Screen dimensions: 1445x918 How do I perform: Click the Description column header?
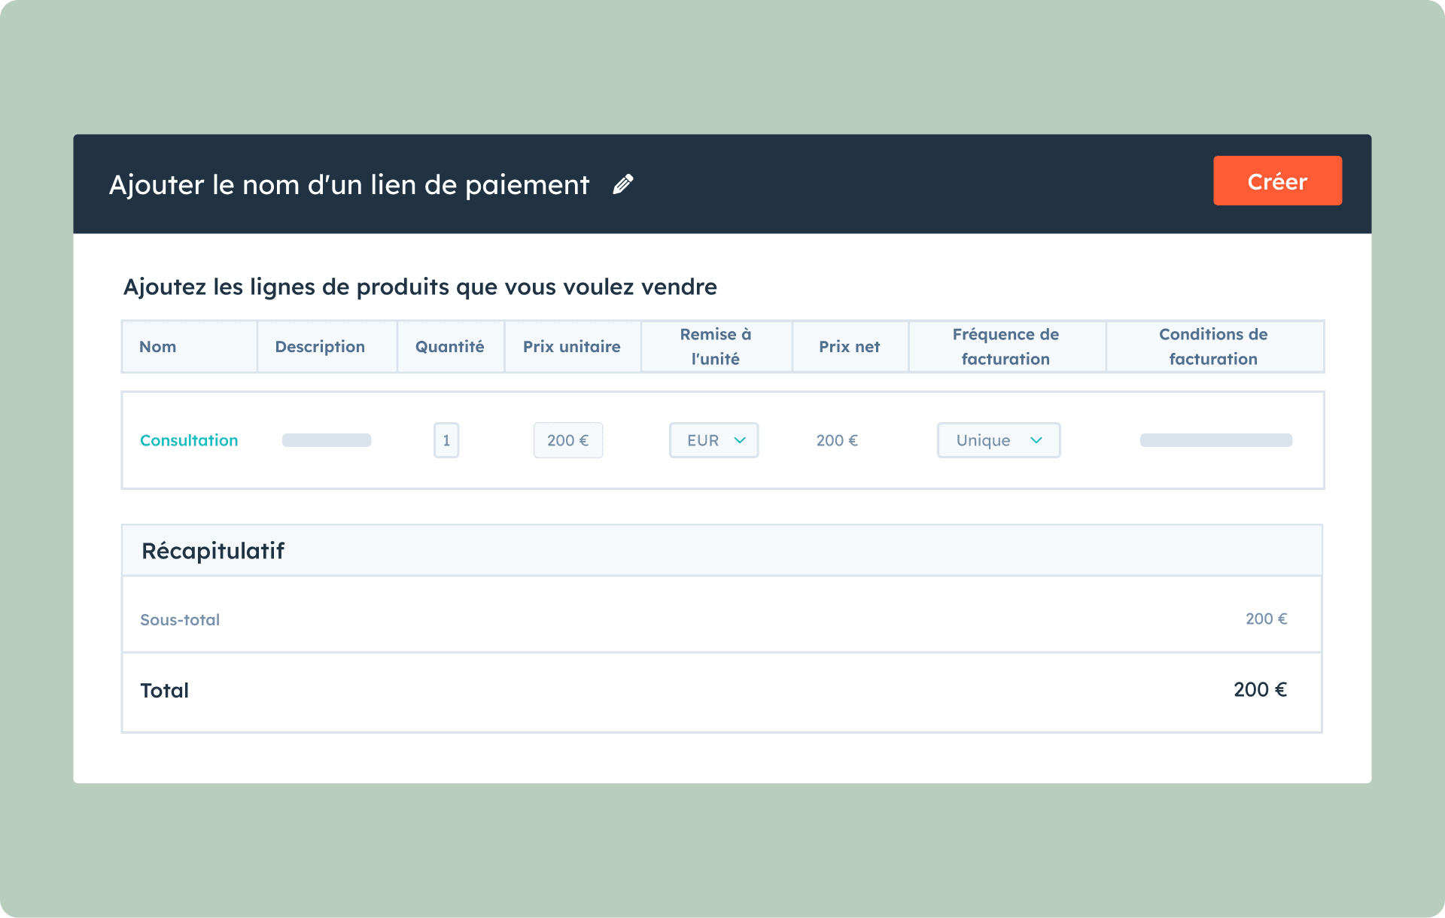tap(320, 347)
